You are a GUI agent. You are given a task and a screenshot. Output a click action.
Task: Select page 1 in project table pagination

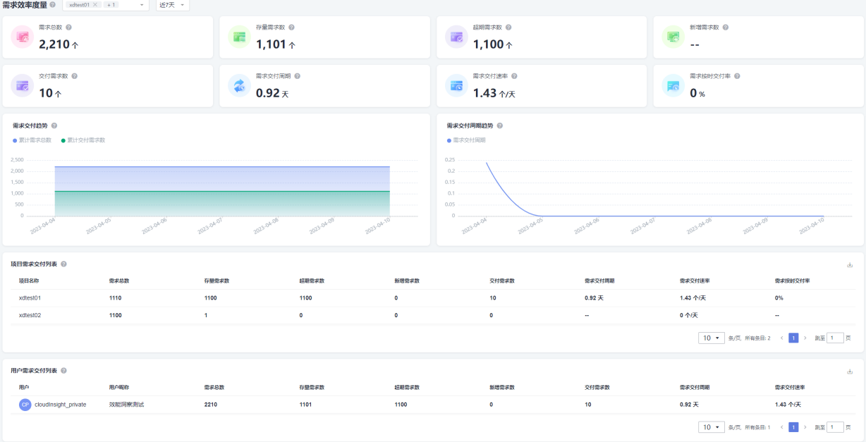tap(793, 338)
